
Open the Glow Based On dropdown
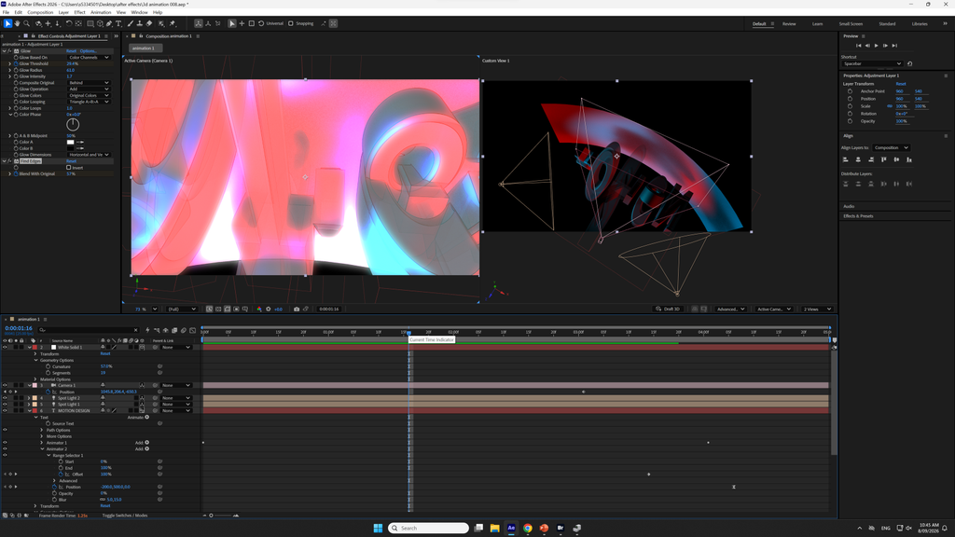[89, 57]
